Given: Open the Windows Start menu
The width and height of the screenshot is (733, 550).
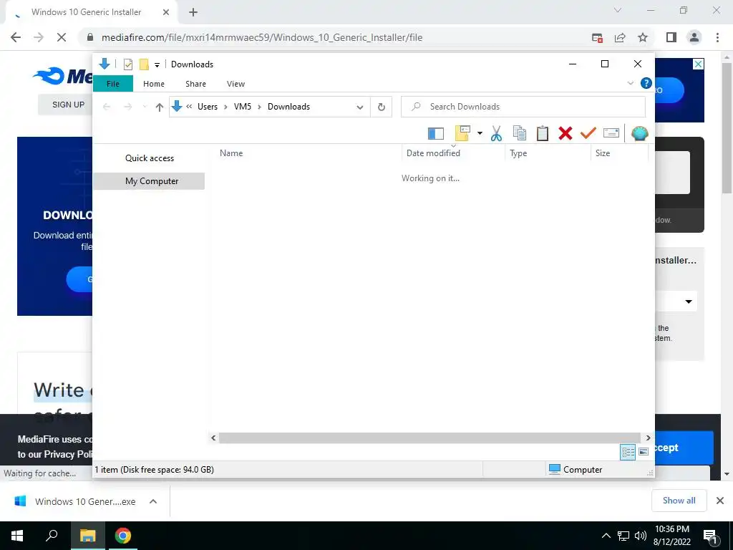Looking at the screenshot, I should (17, 536).
